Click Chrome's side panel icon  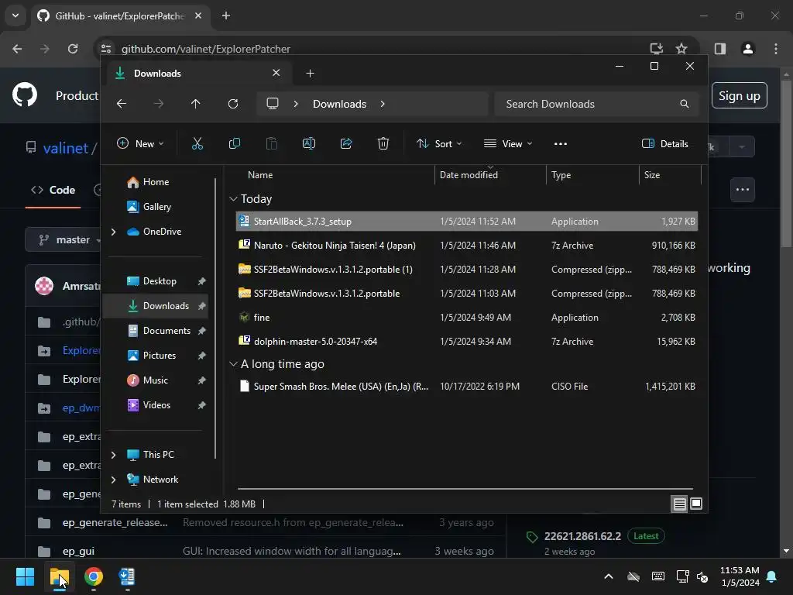coord(719,49)
